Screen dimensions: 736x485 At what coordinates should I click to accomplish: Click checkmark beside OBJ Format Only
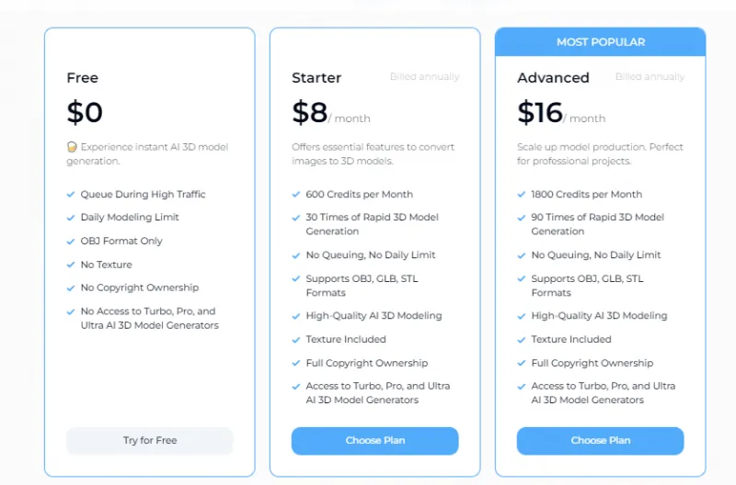(x=71, y=242)
